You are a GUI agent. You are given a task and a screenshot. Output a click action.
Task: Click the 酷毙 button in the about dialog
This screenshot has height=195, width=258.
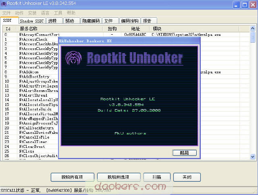(x=185, y=153)
